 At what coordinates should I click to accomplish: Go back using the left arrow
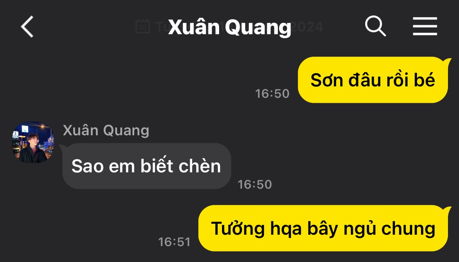pos(27,26)
